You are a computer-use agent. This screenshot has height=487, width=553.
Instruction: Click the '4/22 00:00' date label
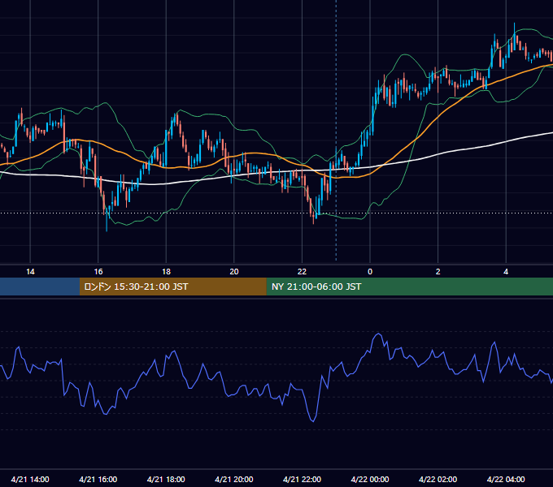pyautogui.click(x=370, y=479)
